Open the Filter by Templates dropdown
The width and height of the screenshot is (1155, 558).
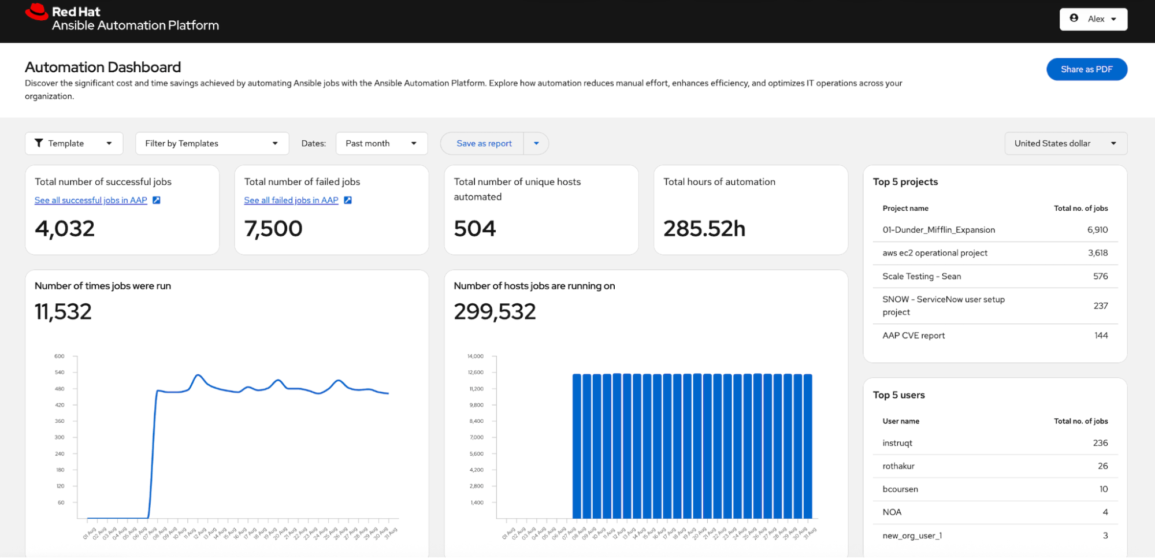[211, 143]
